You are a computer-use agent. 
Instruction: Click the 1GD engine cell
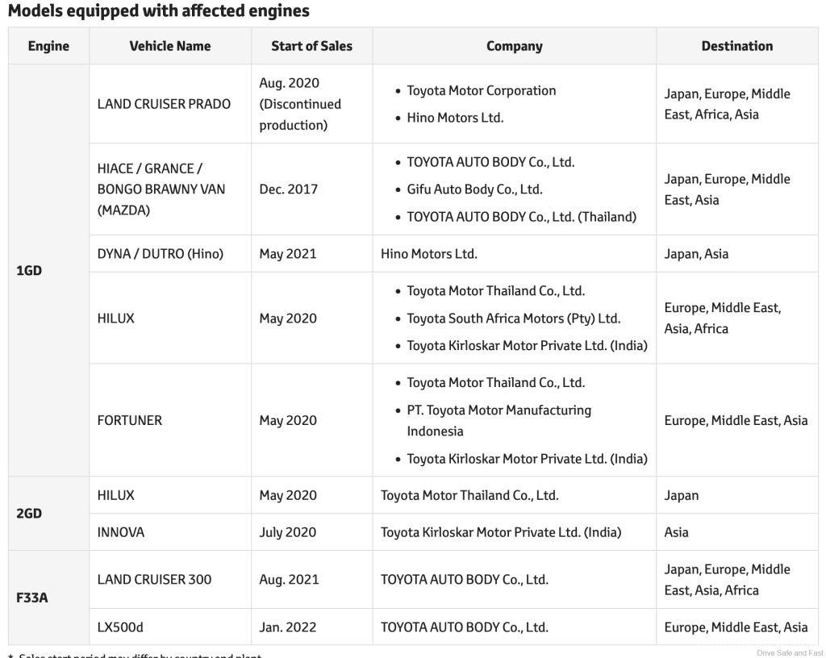tap(29, 270)
